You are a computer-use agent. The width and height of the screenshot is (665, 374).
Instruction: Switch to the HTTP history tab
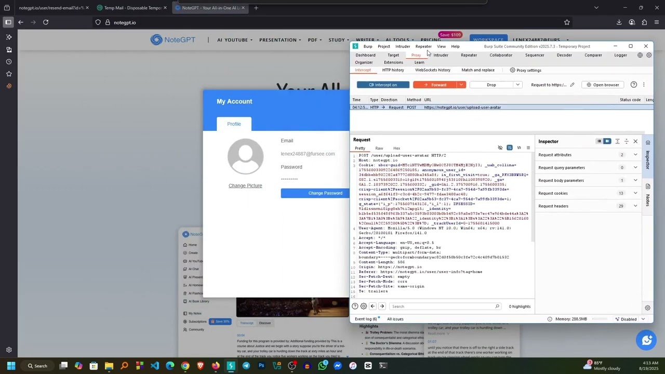[393, 70]
